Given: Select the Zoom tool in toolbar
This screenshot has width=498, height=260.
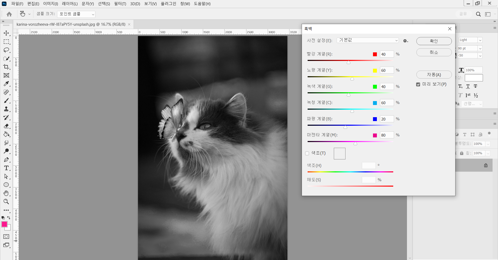Looking at the screenshot, I should coord(6,202).
